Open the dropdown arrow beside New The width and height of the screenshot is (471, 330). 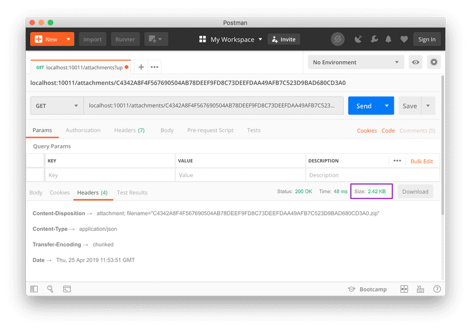pyautogui.click(x=68, y=40)
